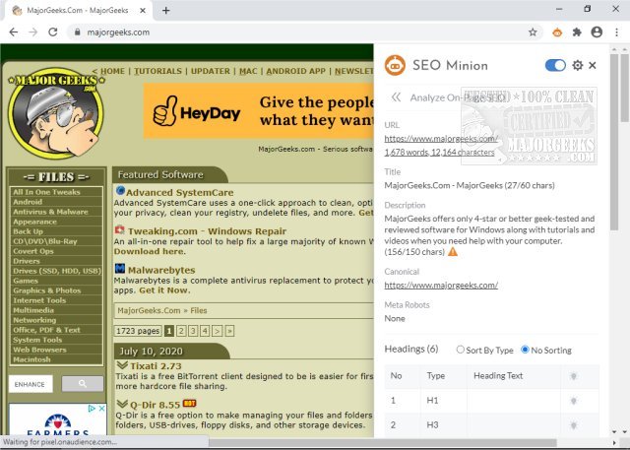Close the MajorGeeks.Com tab
The height and width of the screenshot is (450, 630).
pos(143,11)
